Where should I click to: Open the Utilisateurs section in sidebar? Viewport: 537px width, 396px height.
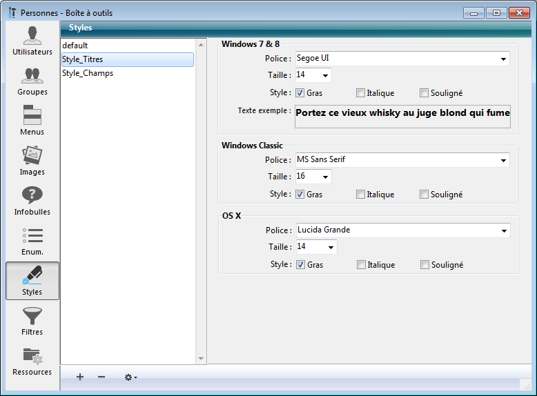pyautogui.click(x=32, y=41)
